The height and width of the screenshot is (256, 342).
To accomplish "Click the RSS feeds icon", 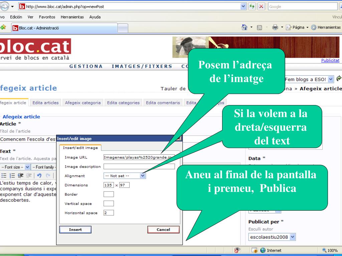I will (x=259, y=27).
